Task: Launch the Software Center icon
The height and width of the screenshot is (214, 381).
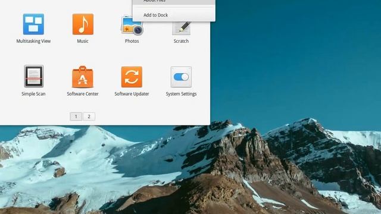Action: tap(83, 77)
